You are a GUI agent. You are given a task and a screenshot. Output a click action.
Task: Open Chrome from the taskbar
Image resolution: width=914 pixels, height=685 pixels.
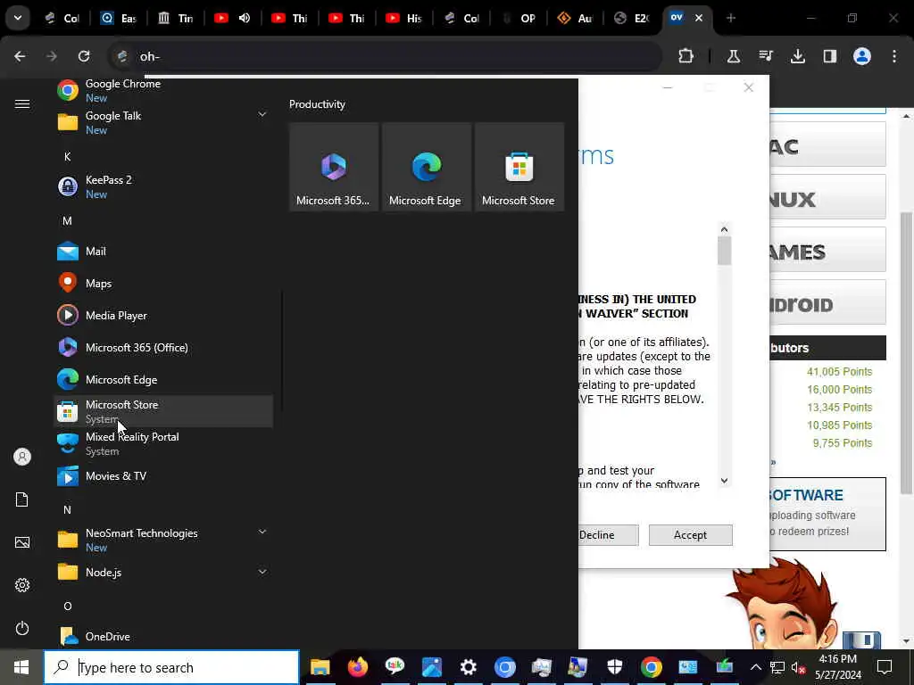(x=651, y=667)
